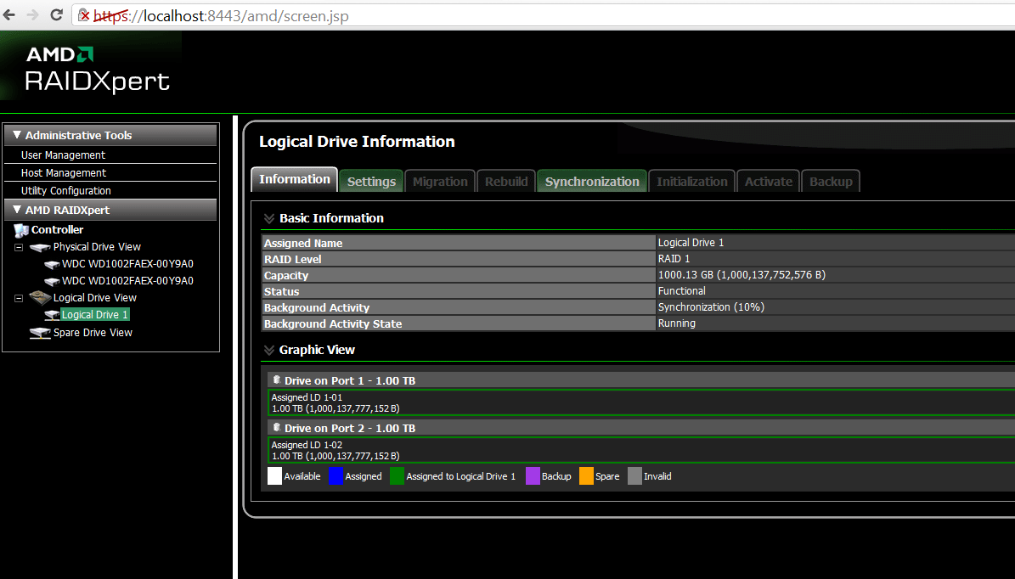
Task: Switch to the Settings tab
Action: pyautogui.click(x=371, y=180)
